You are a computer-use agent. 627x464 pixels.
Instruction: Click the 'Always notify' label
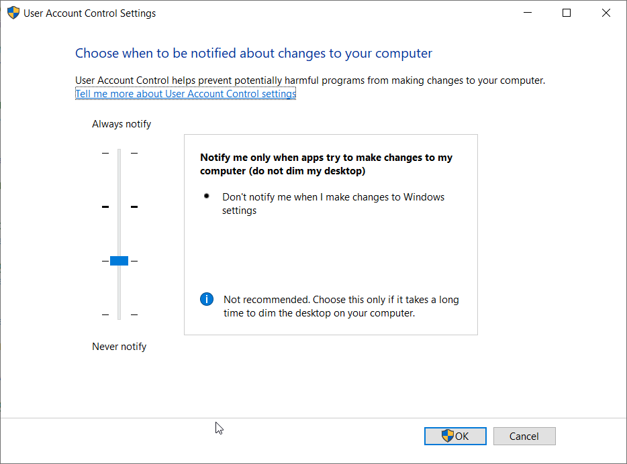122,124
